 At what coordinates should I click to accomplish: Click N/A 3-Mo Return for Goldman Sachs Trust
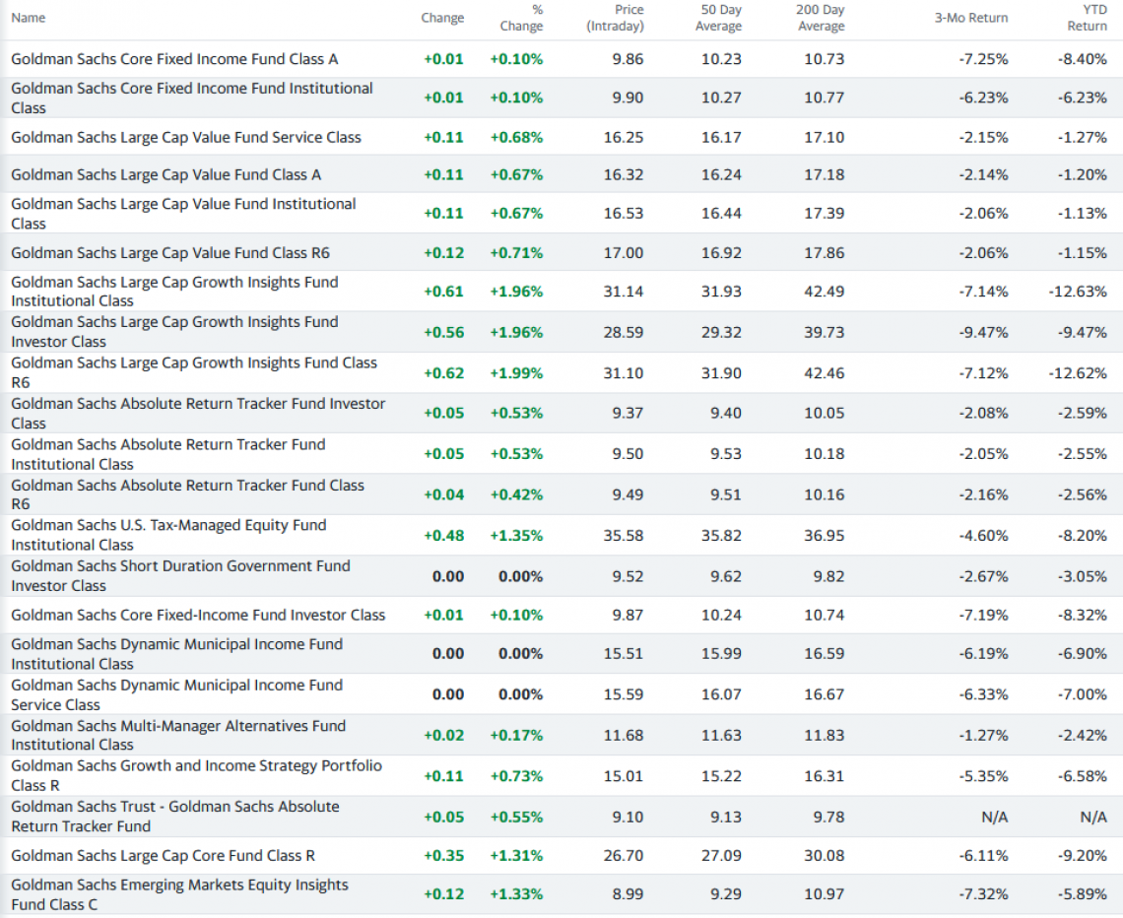tap(994, 817)
